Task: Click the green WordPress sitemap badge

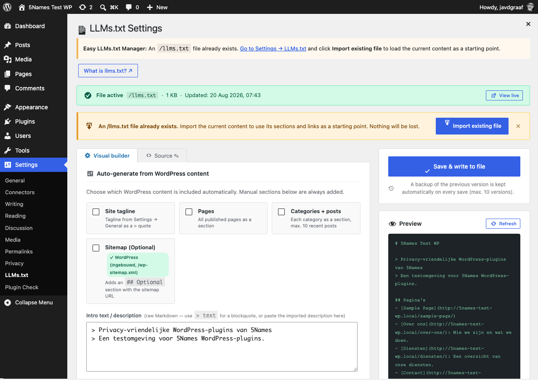Action: click(138, 265)
